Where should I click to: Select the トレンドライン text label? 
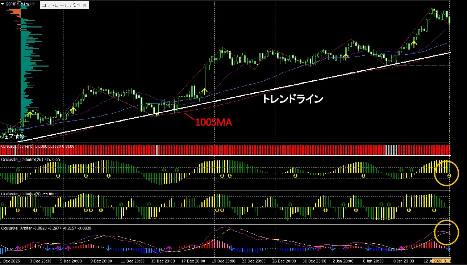(292, 99)
